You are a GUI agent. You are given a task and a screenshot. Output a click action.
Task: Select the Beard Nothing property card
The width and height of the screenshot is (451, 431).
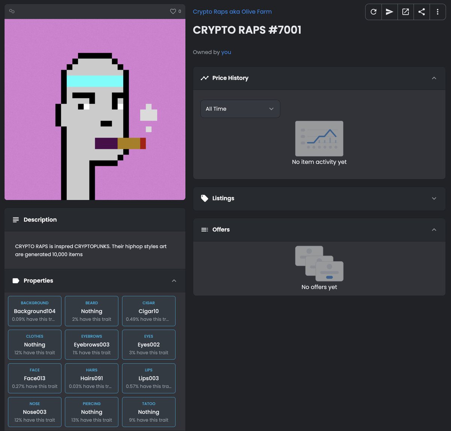tap(92, 311)
